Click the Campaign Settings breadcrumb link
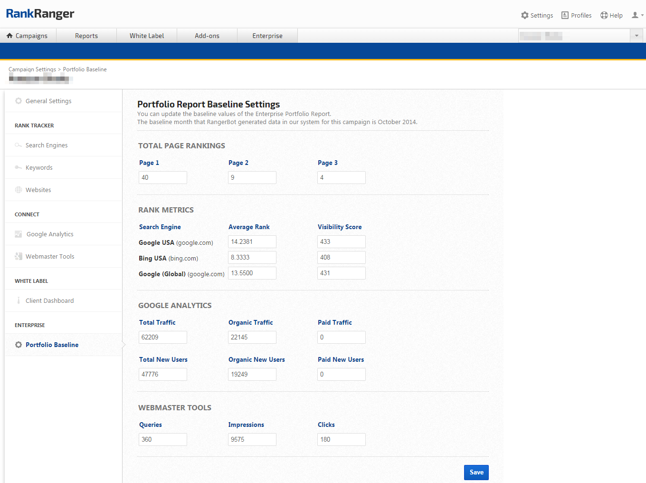Image resolution: width=646 pixels, height=483 pixels. click(x=32, y=69)
